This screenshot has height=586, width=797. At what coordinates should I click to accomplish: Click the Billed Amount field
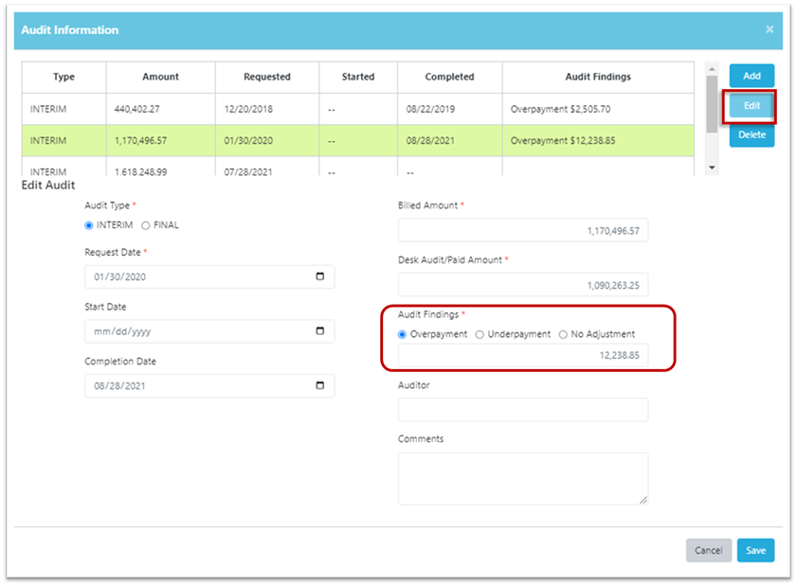click(523, 230)
